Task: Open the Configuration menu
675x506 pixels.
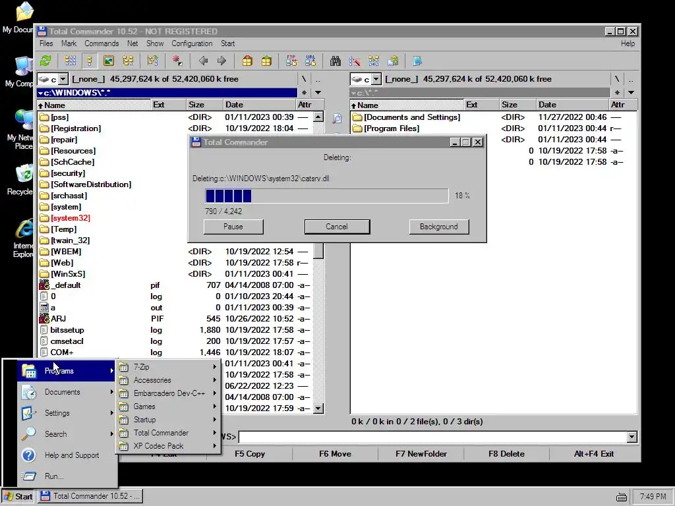Action: 192,43
